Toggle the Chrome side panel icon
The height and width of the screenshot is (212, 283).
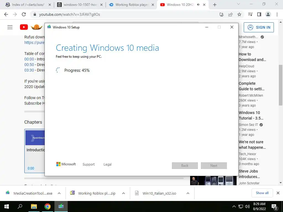click(259, 14)
